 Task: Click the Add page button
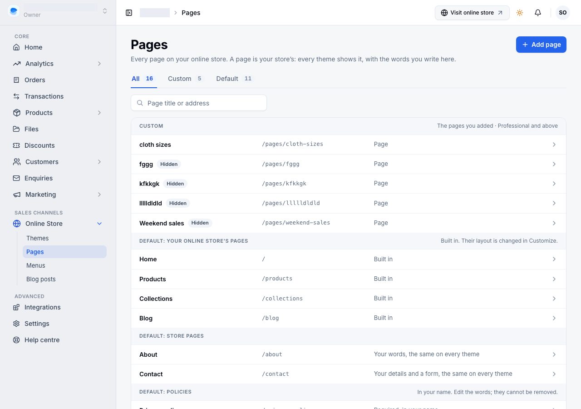tap(541, 45)
